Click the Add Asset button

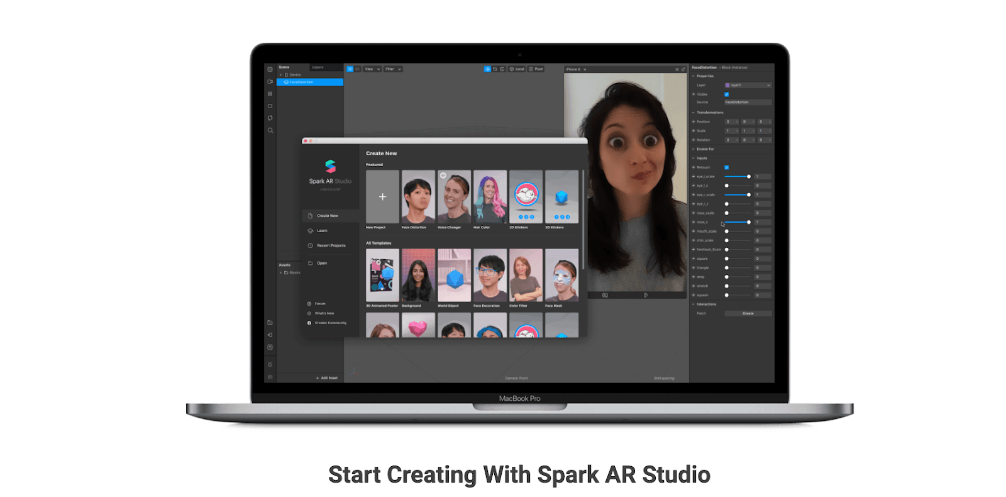[327, 378]
